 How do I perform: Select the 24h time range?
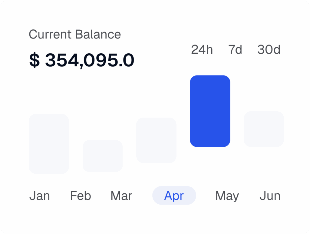202,50
